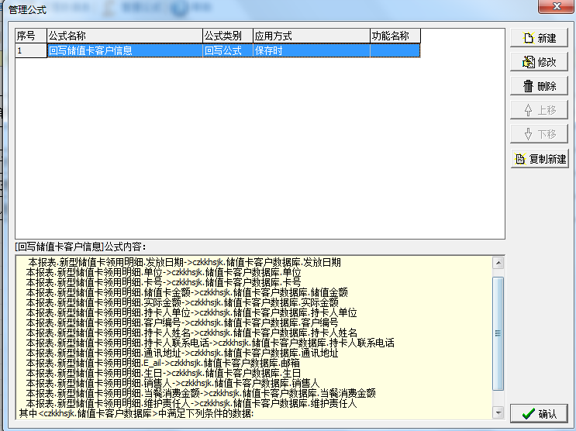The width and height of the screenshot is (576, 431).
Task: Click formula line ending with 通讯地址
Action: (182, 353)
